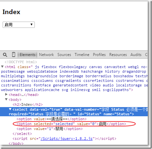Select the option value="0" 启用 row
152x149 pixels.
(x=71, y=124)
